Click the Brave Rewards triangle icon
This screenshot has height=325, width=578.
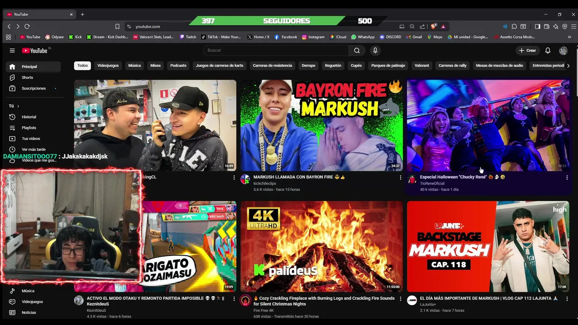coord(443,27)
